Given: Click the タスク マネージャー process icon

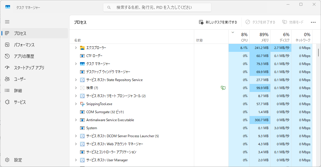Looking at the screenshot, I should pos(82,64).
